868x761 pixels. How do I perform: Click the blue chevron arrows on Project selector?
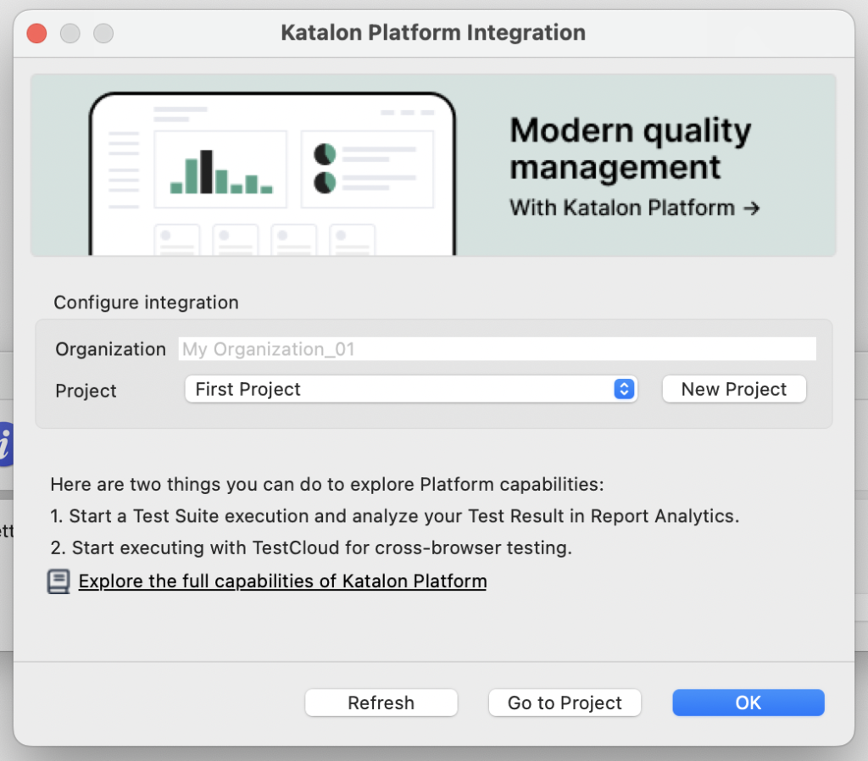click(624, 390)
